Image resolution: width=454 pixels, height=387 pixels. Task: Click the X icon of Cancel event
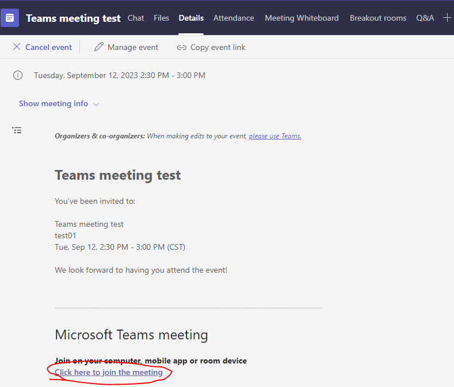click(x=17, y=47)
